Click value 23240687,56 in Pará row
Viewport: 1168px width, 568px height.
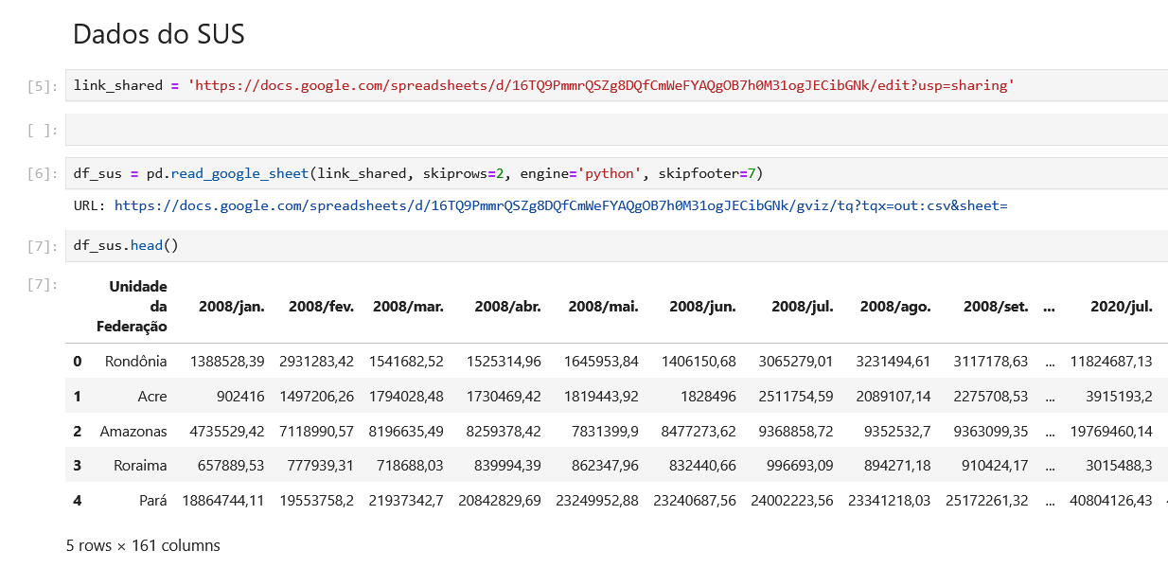(694, 500)
